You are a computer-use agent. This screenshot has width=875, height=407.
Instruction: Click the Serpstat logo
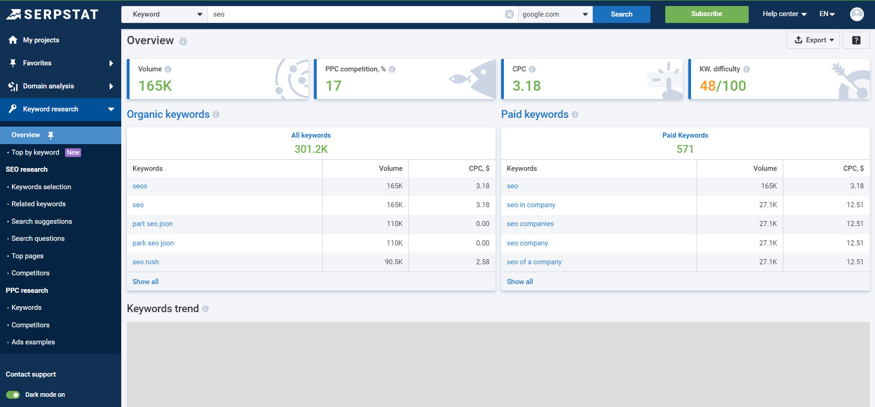point(52,14)
